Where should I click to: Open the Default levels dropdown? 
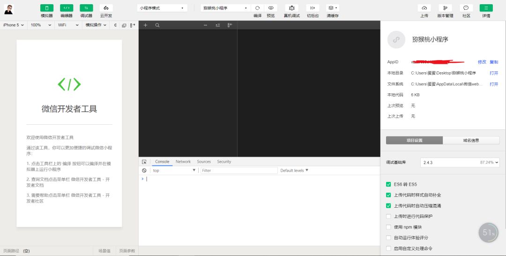294,171
